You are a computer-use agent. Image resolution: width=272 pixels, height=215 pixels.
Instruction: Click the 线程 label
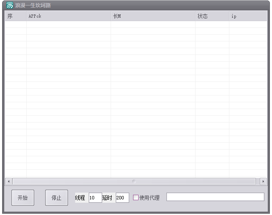(x=80, y=198)
